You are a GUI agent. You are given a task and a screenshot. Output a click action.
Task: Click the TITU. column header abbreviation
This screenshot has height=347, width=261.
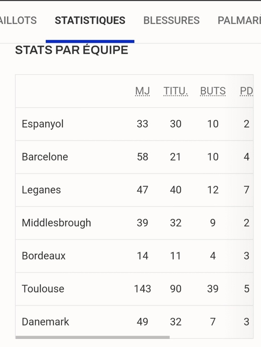(x=176, y=91)
